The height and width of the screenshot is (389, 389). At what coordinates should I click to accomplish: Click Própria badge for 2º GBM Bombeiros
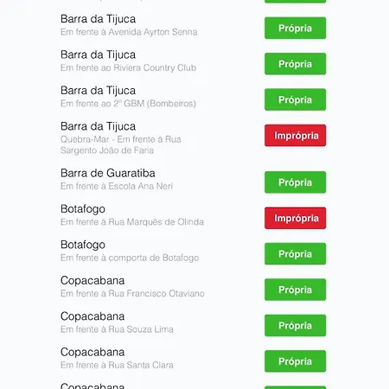click(295, 99)
